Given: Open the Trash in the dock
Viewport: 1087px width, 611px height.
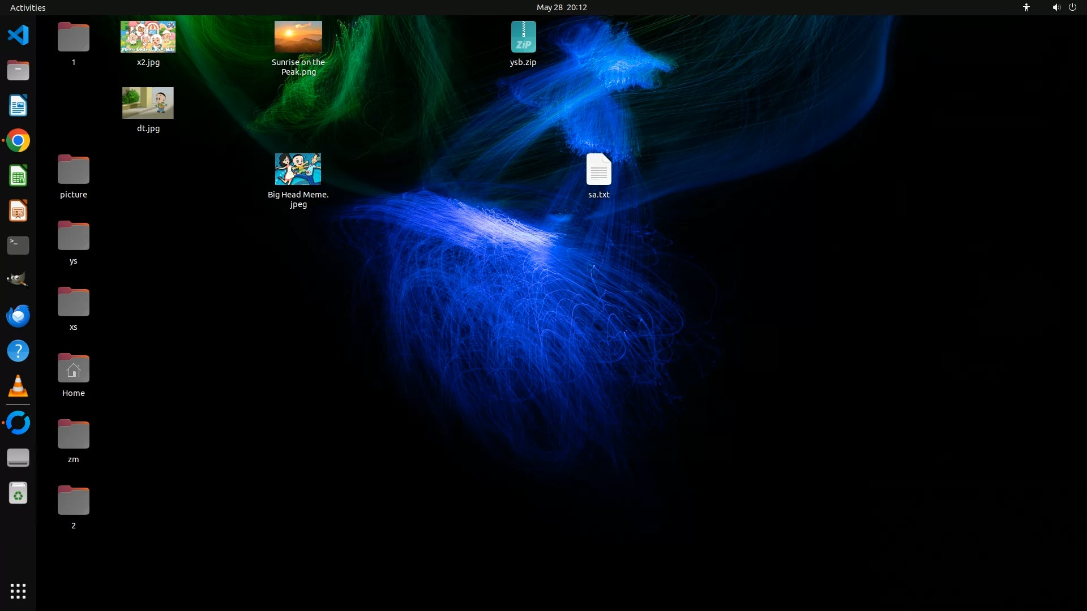Looking at the screenshot, I should tap(18, 493).
